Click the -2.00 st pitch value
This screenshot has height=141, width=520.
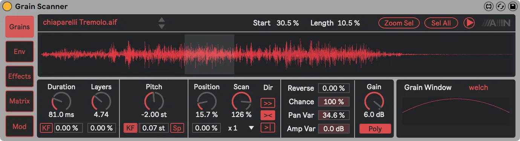point(154,114)
